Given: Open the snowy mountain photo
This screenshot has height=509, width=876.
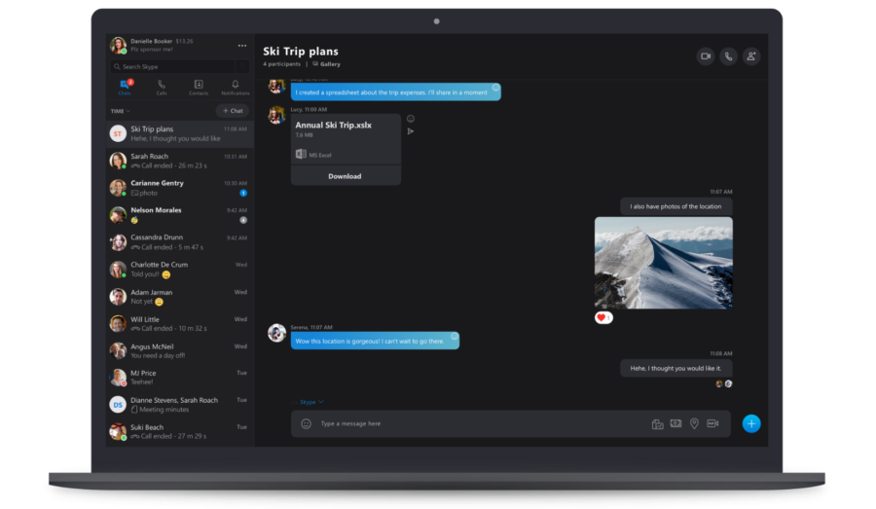Looking at the screenshot, I should 664,263.
